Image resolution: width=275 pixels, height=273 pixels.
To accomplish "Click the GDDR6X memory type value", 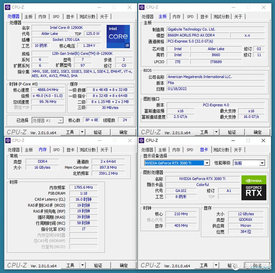I will [x=246, y=220].
